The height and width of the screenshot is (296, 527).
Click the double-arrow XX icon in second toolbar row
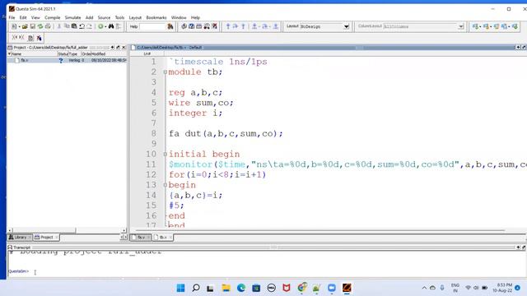click(x=18, y=38)
